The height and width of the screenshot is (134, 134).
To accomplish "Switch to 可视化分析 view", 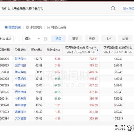I will coord(57,28).
